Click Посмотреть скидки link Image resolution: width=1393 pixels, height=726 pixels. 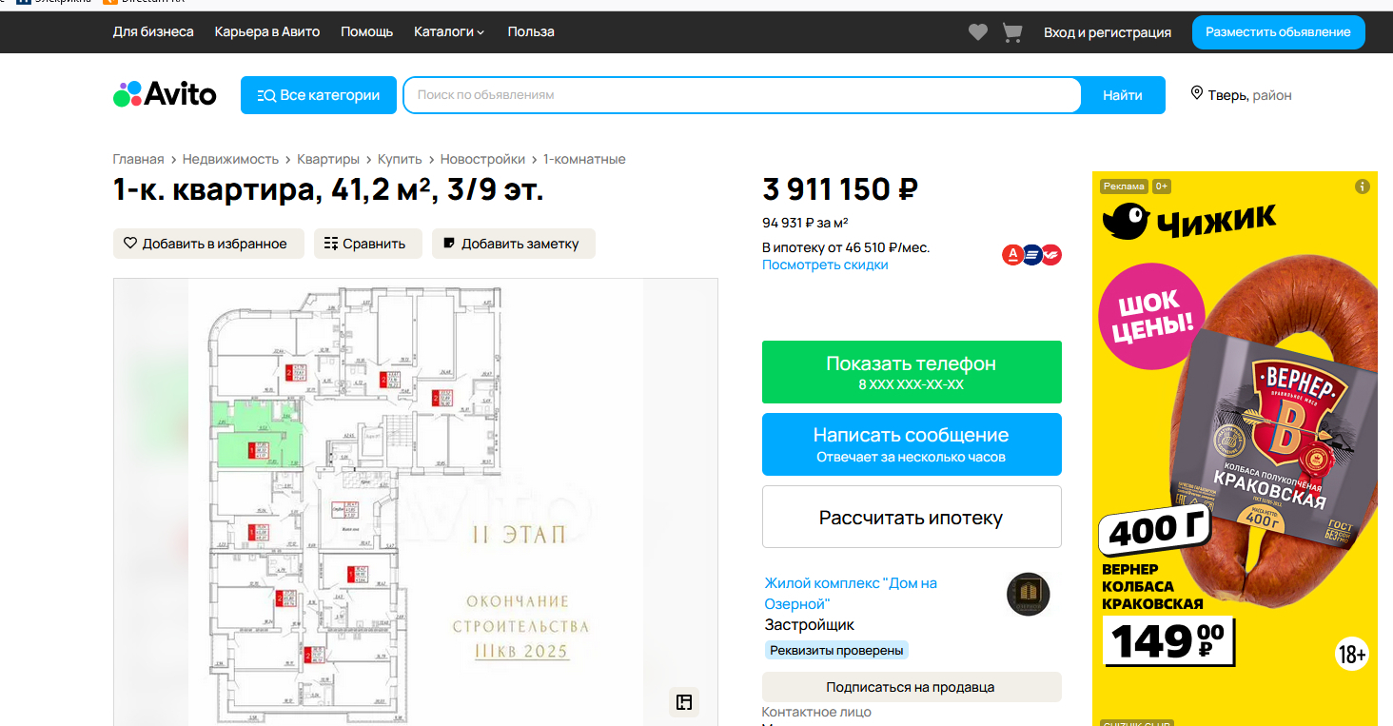(825, 265)
